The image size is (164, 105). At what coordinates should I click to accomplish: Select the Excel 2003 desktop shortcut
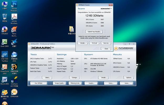5,43
